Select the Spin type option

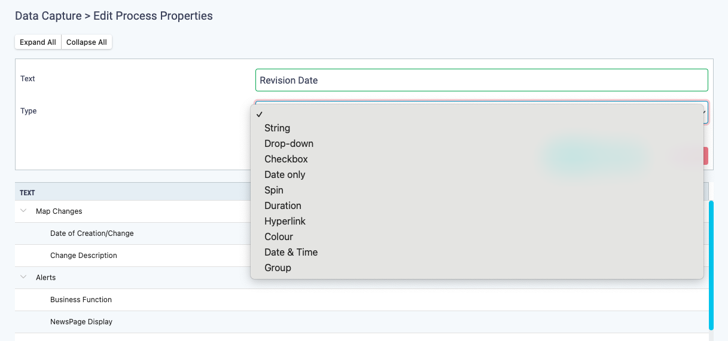(477, 190)
